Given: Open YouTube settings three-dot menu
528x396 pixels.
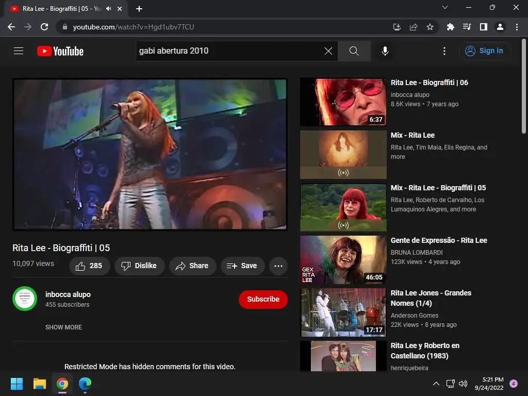Looking at the screenshot, I should point(444,51).
